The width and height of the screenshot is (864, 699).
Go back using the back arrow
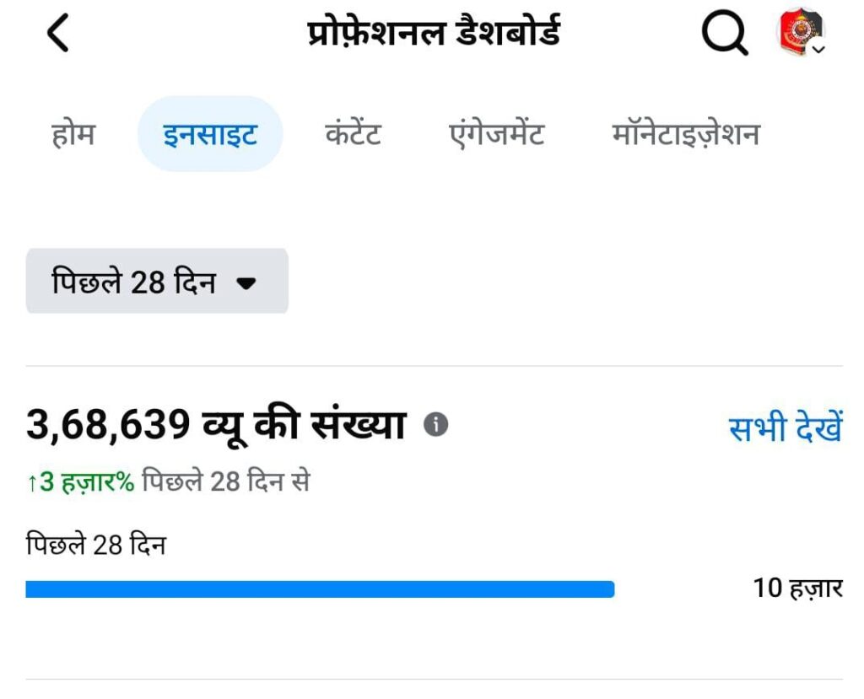pyautogui.click(x=57, y=34)
